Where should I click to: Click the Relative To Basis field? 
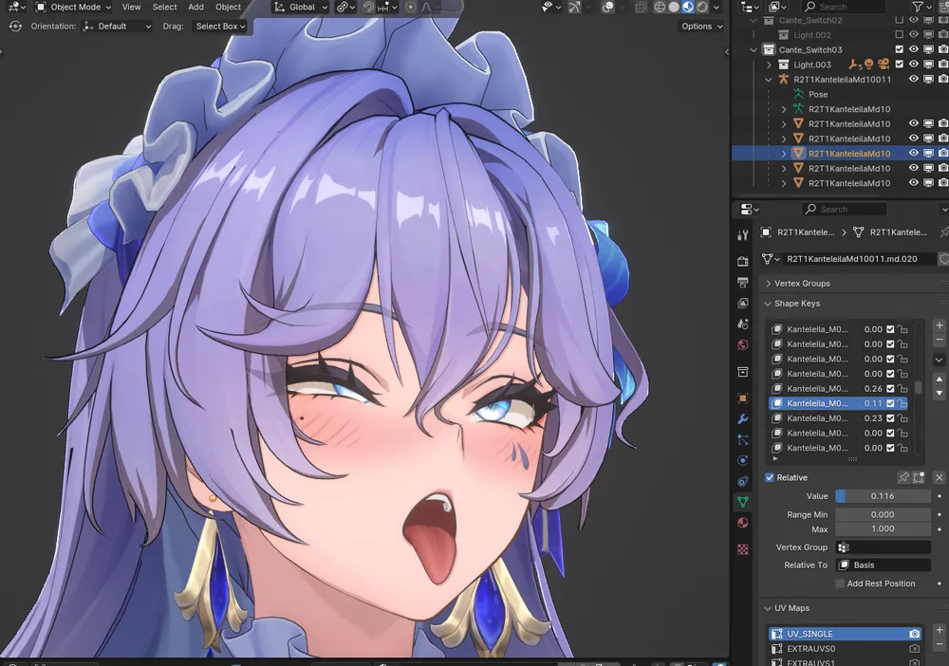tap(883, 565)
